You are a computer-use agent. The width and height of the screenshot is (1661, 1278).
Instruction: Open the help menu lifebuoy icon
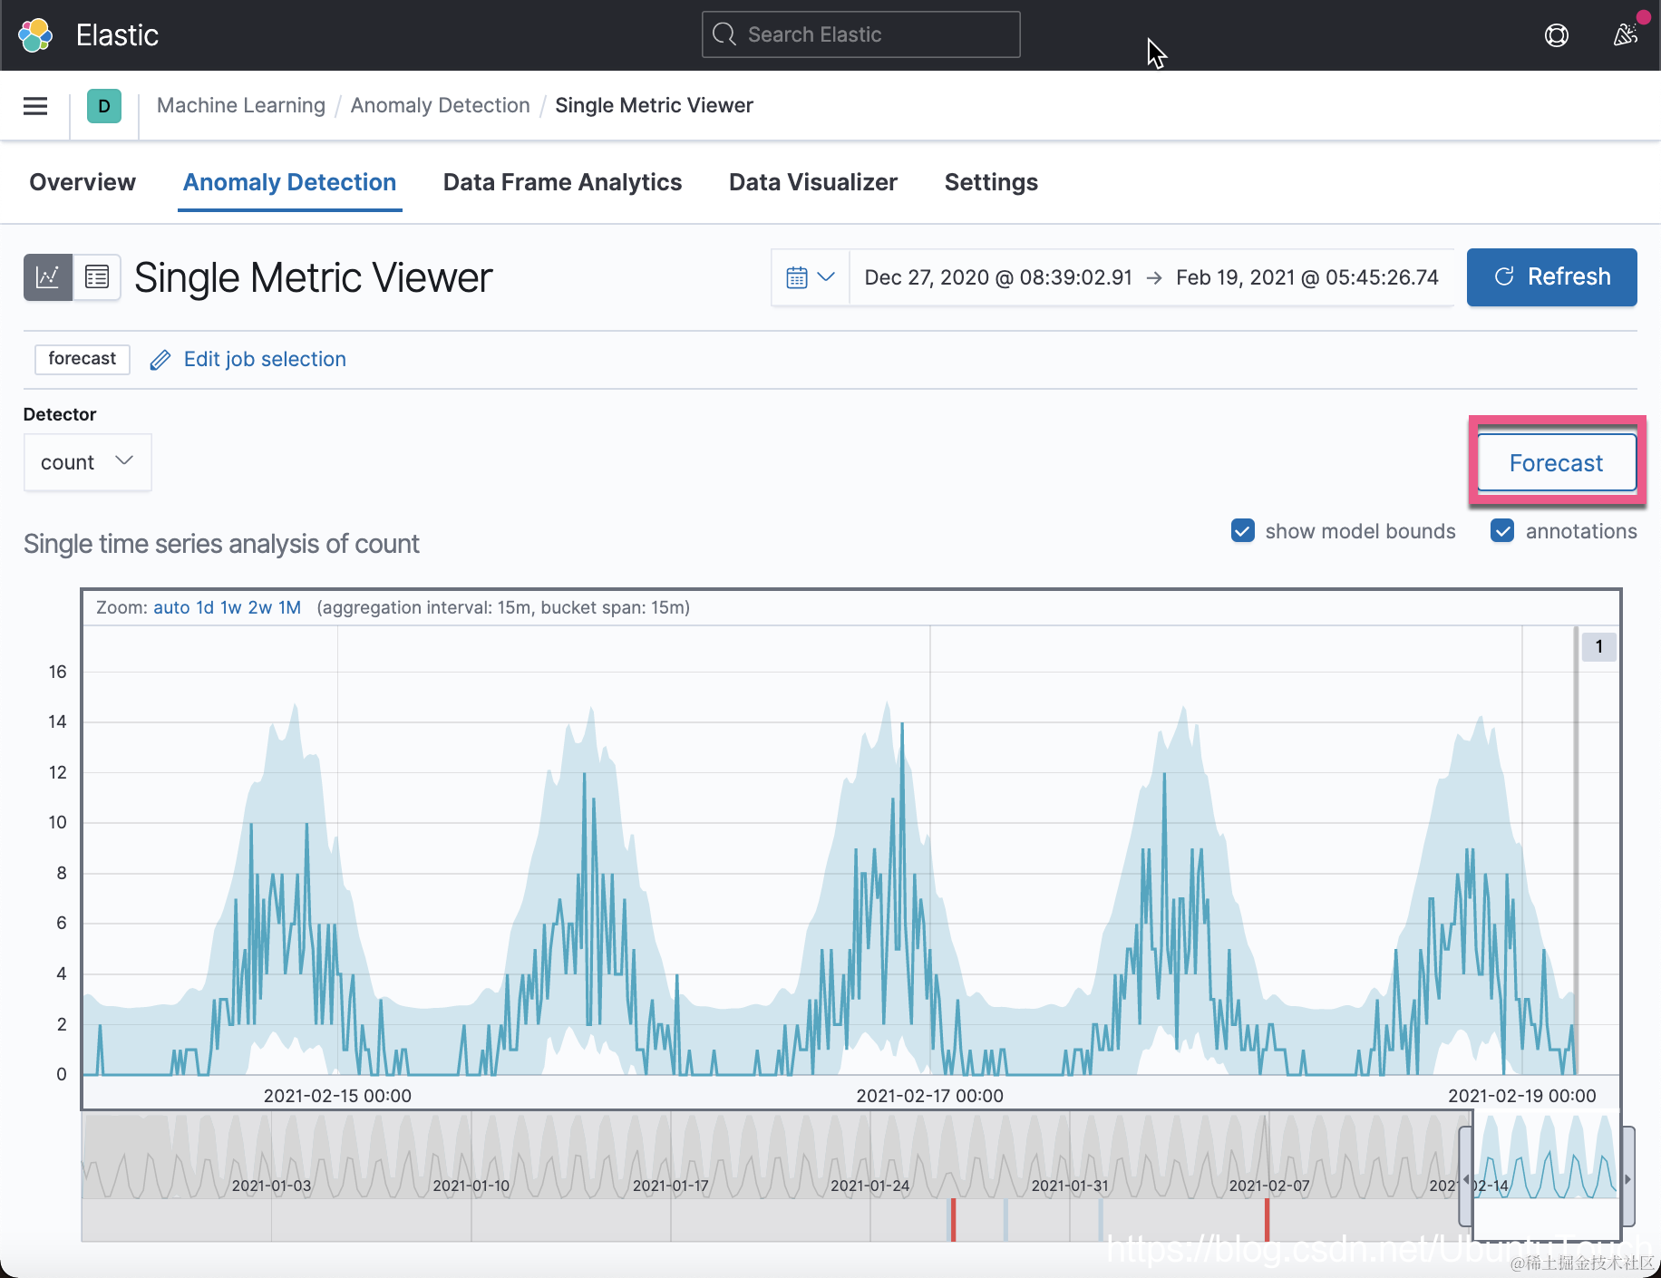click(x=1556, y=35)
